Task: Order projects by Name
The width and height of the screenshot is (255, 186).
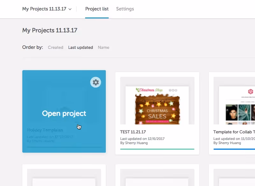Action: tap(104, 47)
